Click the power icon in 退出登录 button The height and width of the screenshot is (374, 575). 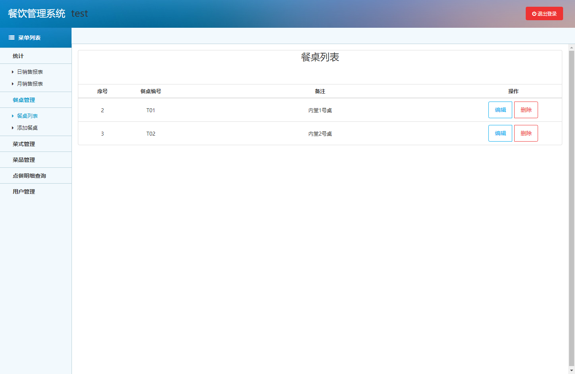534,14
